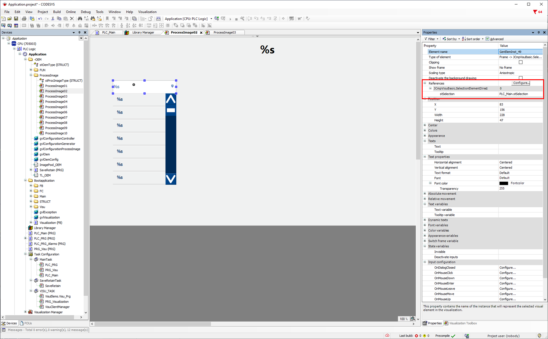Image resolution: width=548 pixels, height=339 pixels.
Task: Toggle the Advanced checkbox in Properties
Action: coord(487,39)
